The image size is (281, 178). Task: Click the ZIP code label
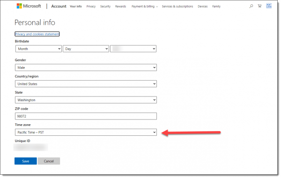[22, 109]
